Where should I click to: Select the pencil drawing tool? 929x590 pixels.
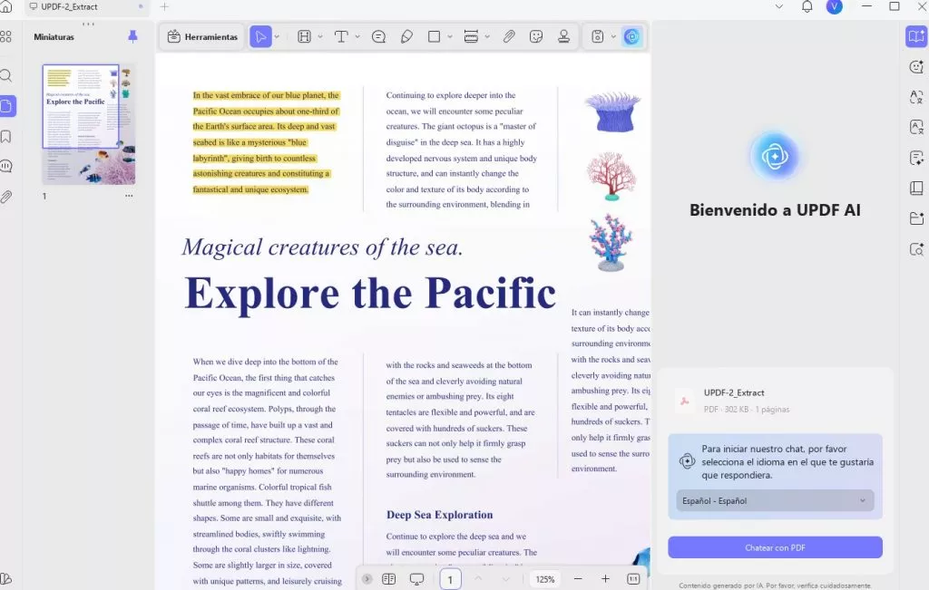406,36
